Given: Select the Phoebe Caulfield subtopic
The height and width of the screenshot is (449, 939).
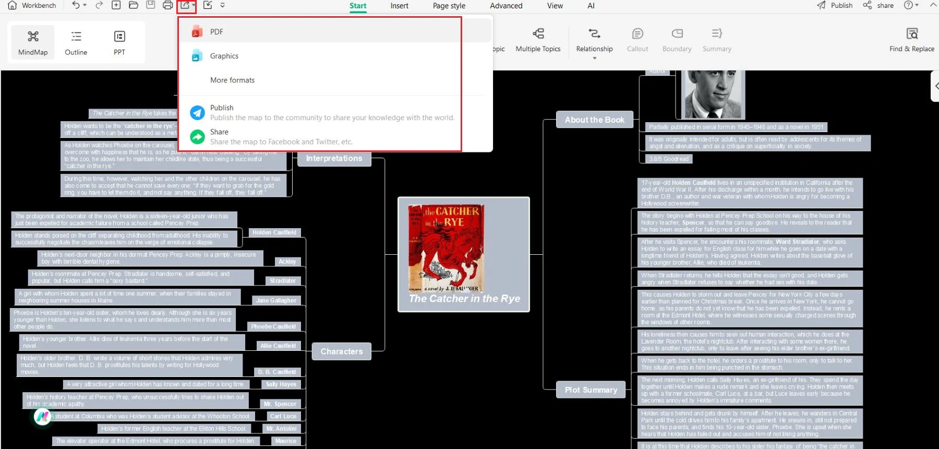Looking at the screenshot, I should 273,326.
